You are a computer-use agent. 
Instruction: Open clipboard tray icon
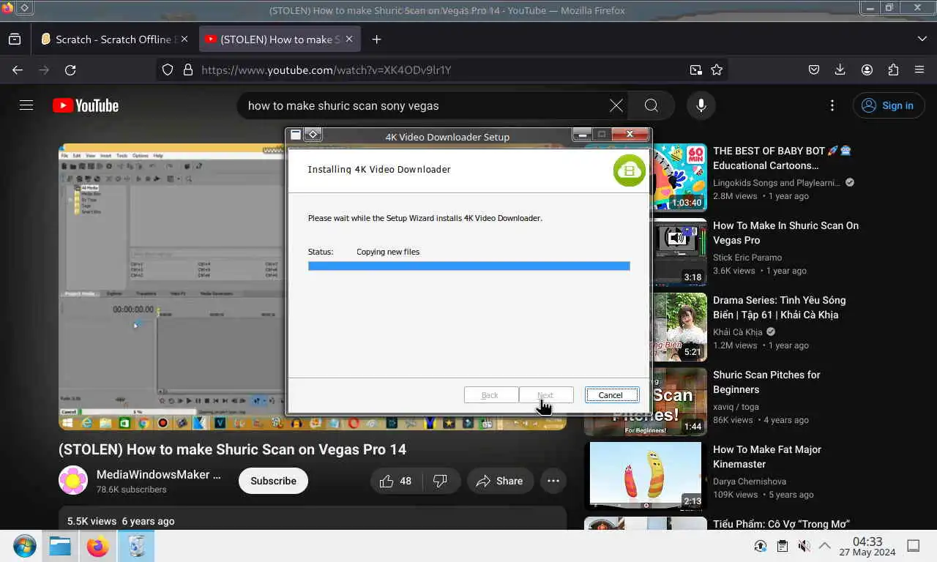[x=783, y=546]
